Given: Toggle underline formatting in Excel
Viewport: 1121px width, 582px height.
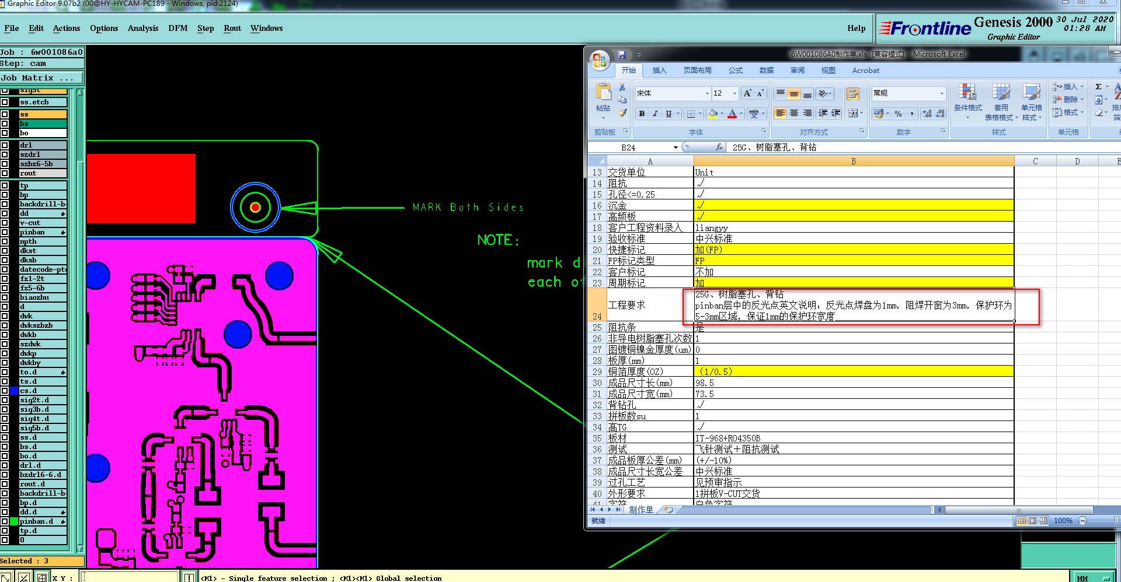Looking at the screenshot, I should coord(669,114).
